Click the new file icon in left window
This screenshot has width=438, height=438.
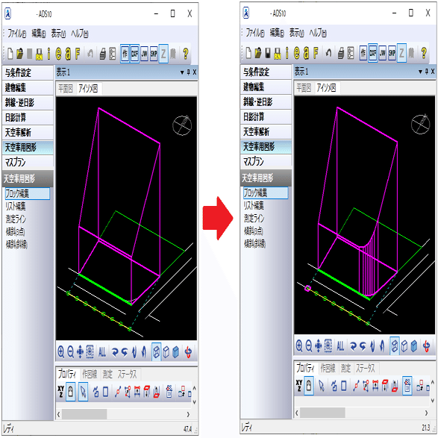pos(10,54)
